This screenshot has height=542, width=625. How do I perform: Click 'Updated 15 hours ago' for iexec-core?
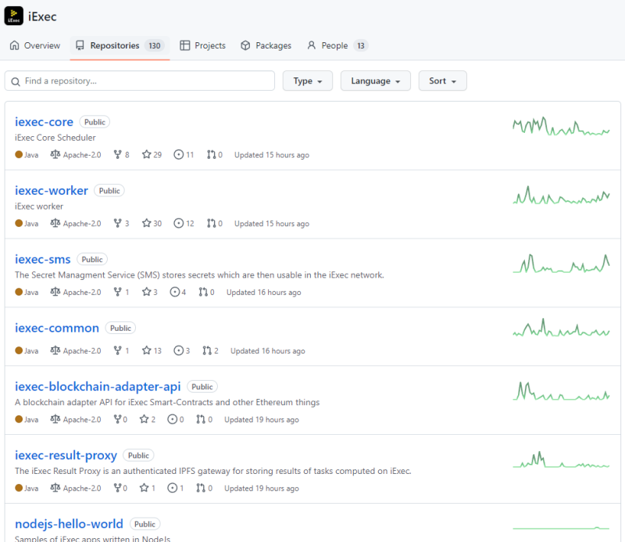(271, 155)
